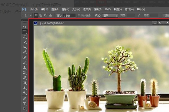This screenshot has width=169, height=112.
Task: Choose New Selection mode in options bar
Action: pos(36,15)
